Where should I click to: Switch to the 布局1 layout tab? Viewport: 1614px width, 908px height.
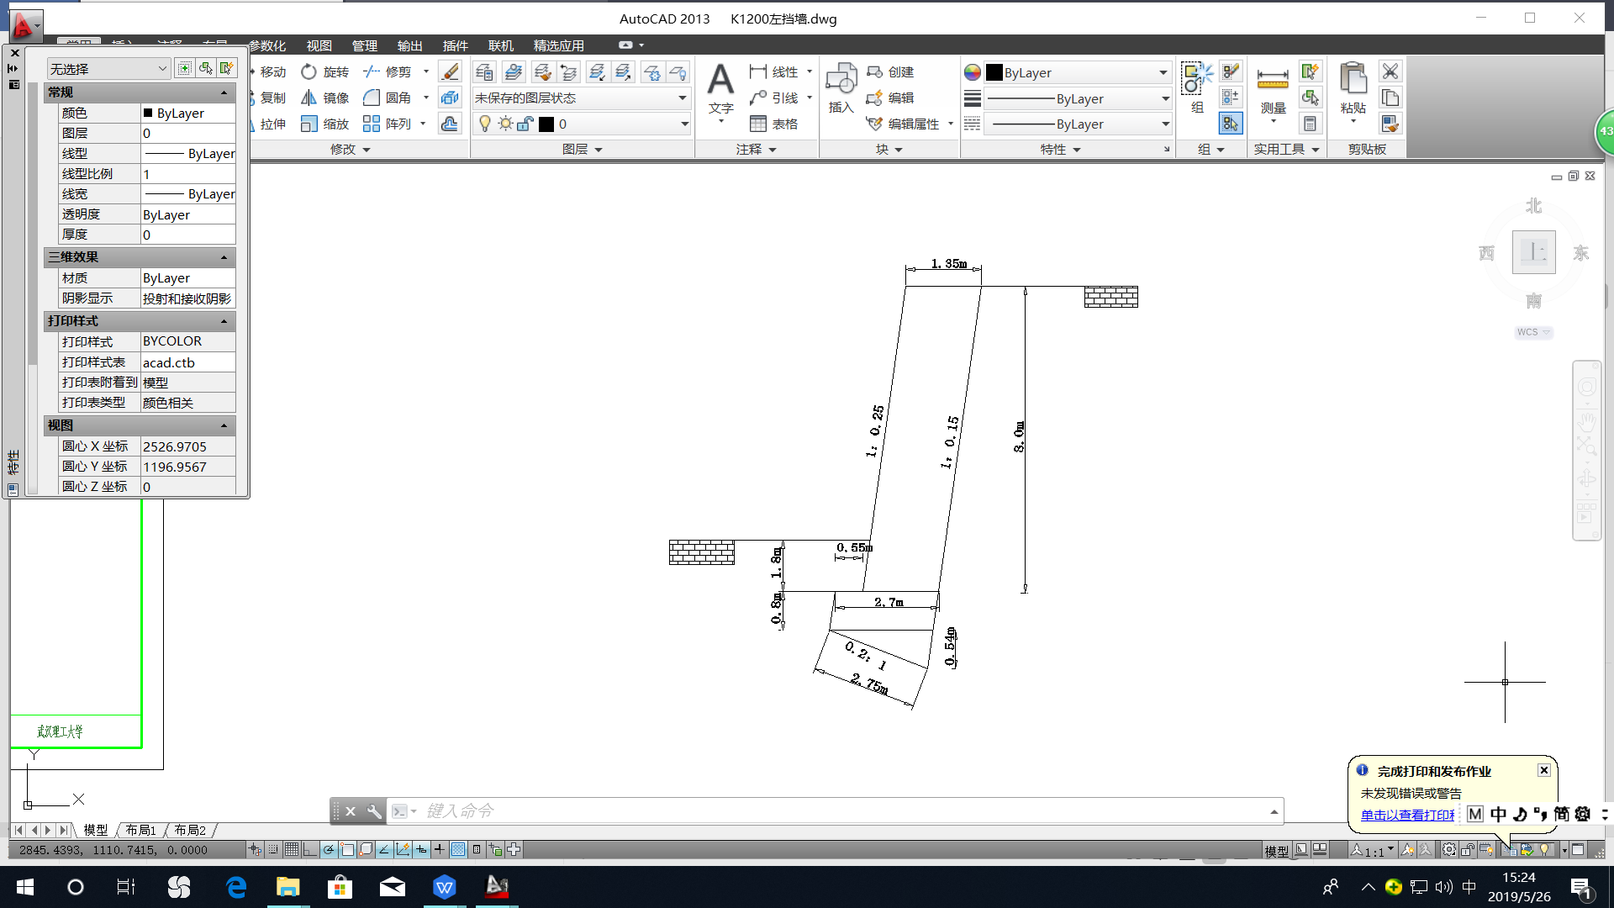coord(140,830)
